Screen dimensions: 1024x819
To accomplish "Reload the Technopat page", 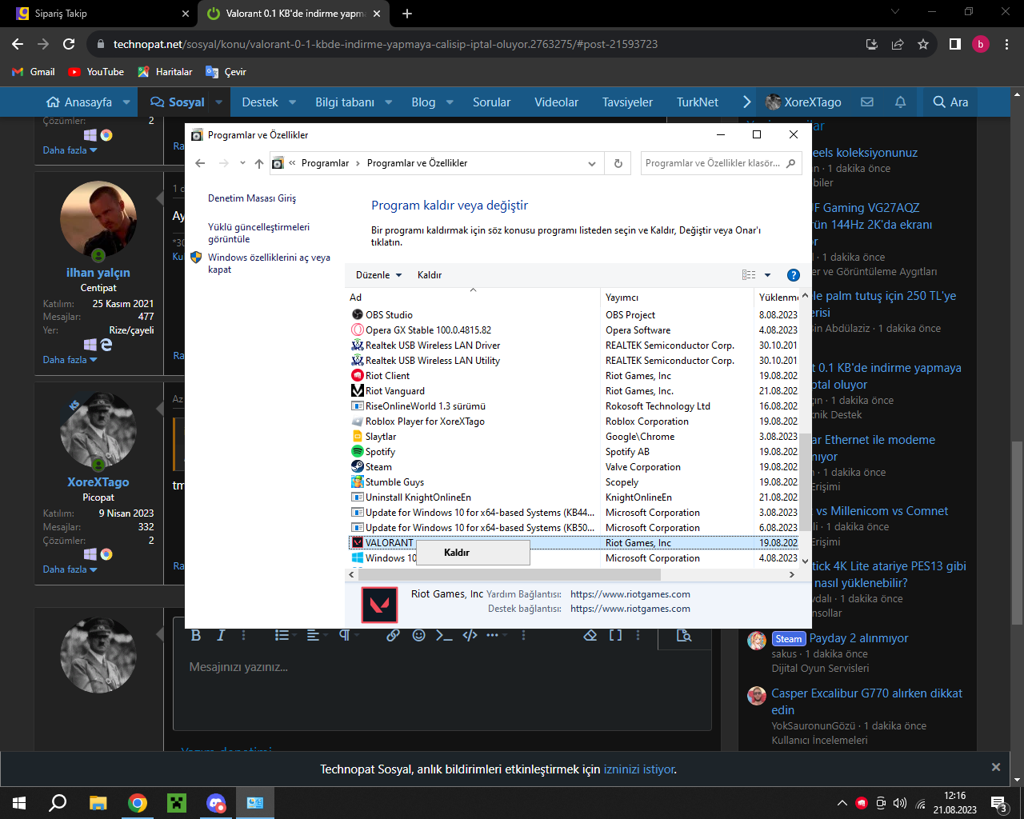I will pyautogui.click(x=69, y=44).
